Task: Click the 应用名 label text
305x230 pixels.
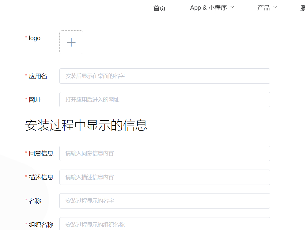Action: pyautogui.click(x=38, y=76)
